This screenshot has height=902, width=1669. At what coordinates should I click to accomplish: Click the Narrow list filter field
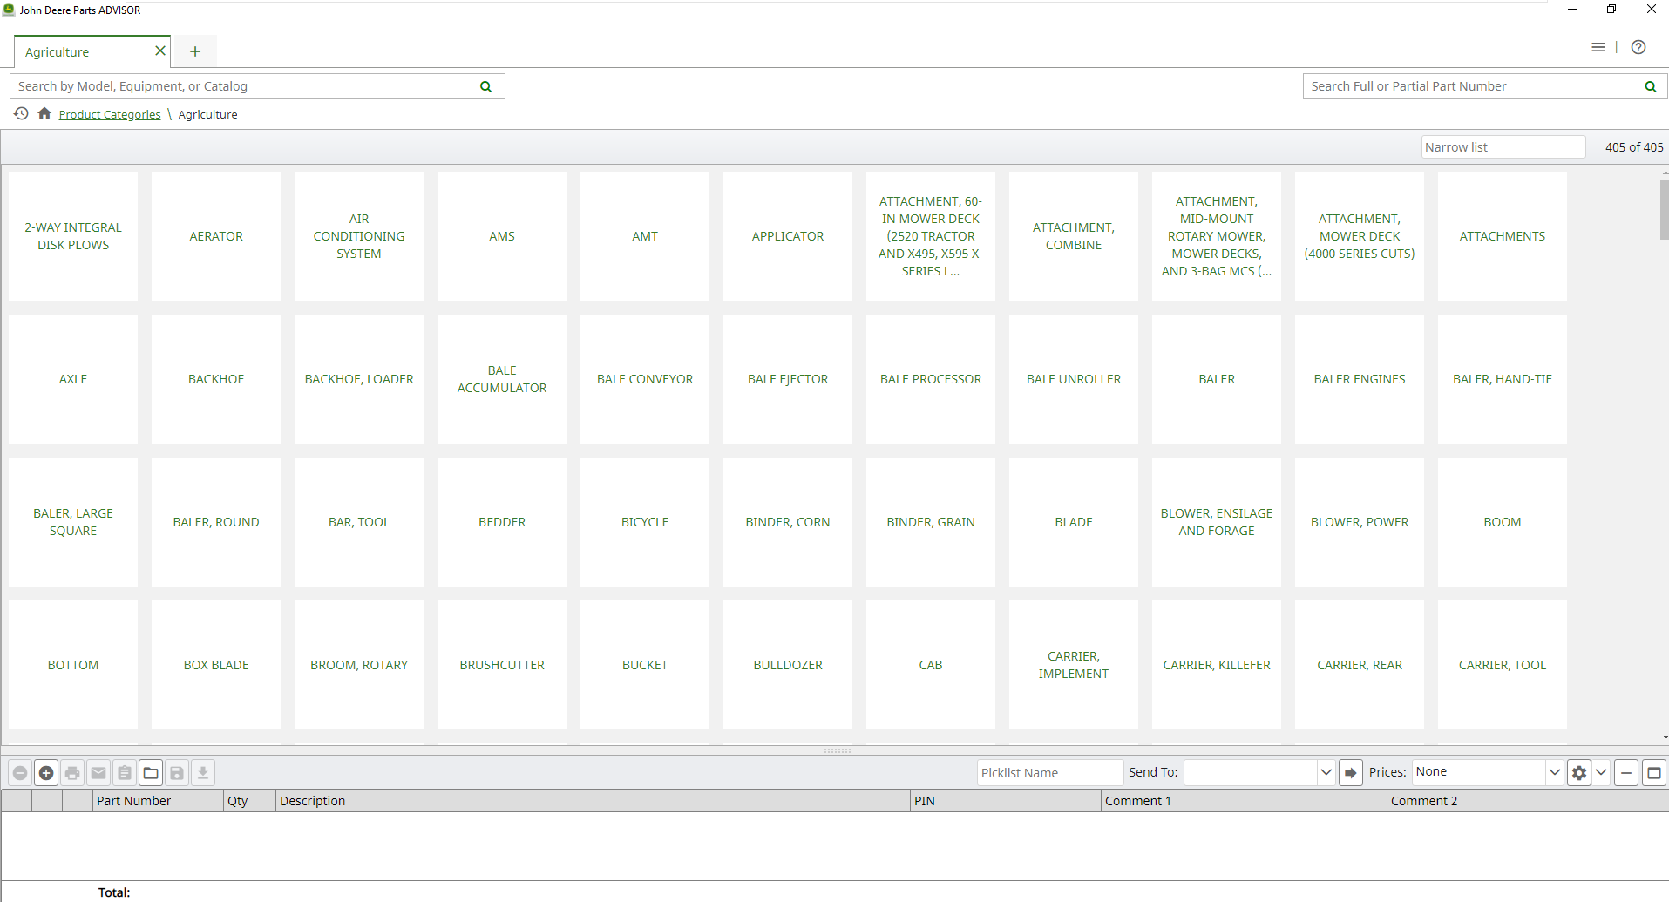1503,147
